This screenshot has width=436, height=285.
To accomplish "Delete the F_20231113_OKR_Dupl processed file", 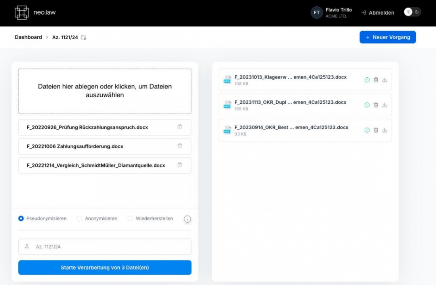I will 376,105.
